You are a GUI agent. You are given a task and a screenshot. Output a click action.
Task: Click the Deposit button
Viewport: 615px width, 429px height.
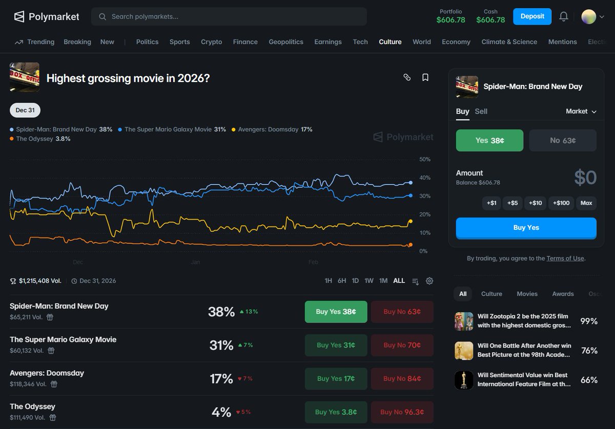point(532,16)
